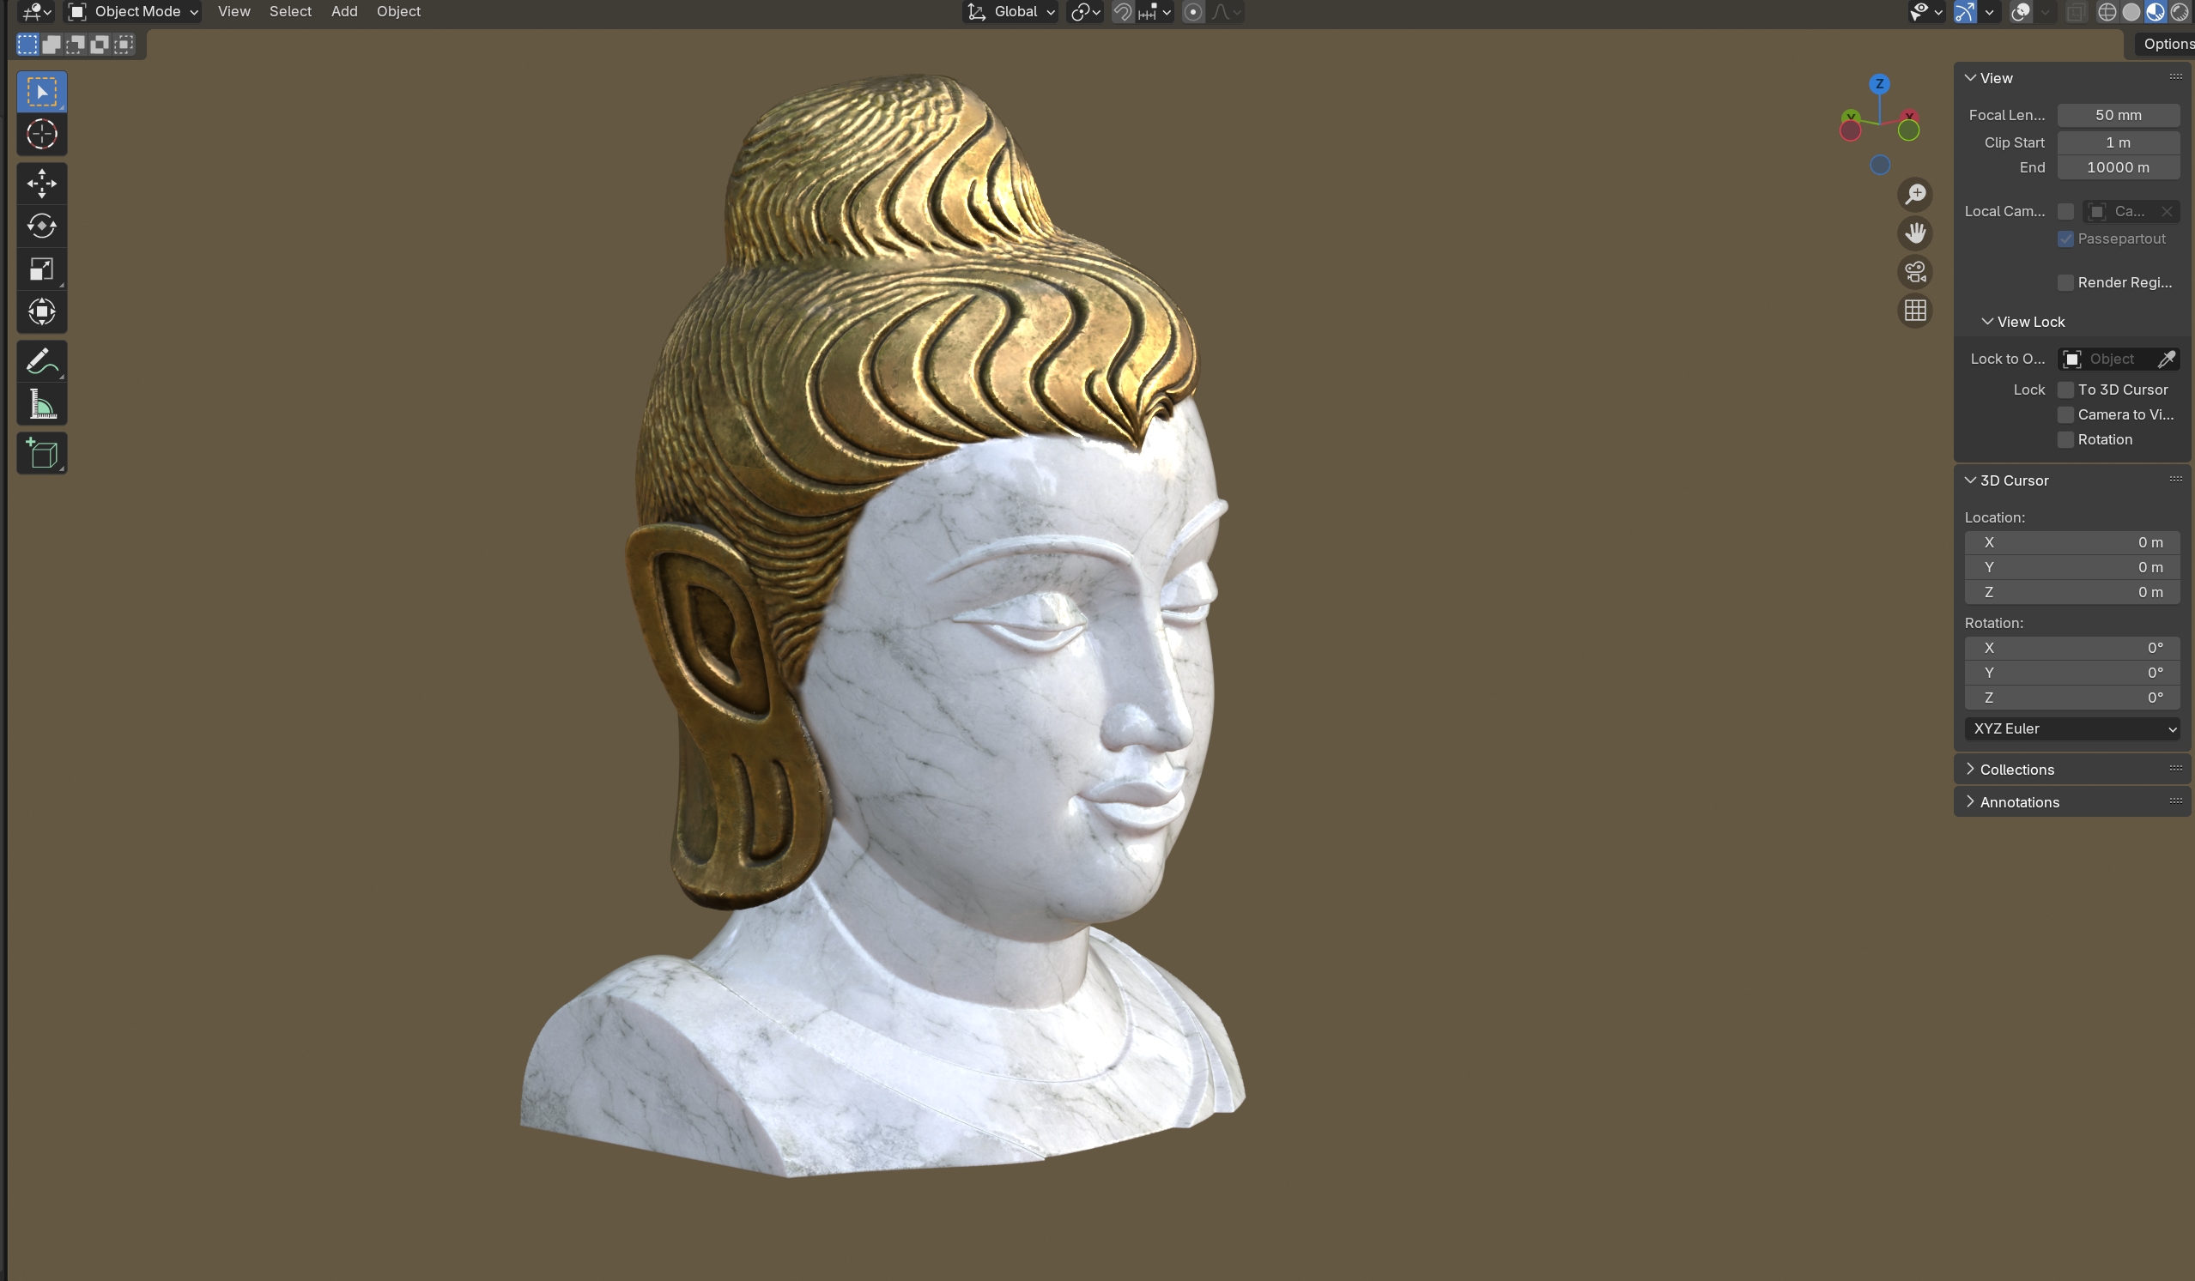Activate the Annotate pencil tool
Screen dimensions: 2195x1281
click(41, 361)
